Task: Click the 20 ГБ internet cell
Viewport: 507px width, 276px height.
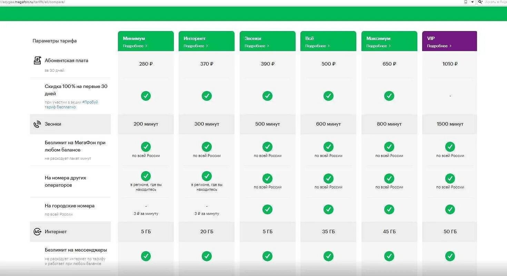Action: (x=207, y=232)
